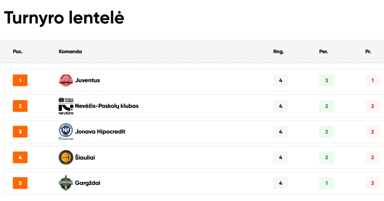Click Gargždai losses count red badge

pyautogui.click(x=372, y=183)
